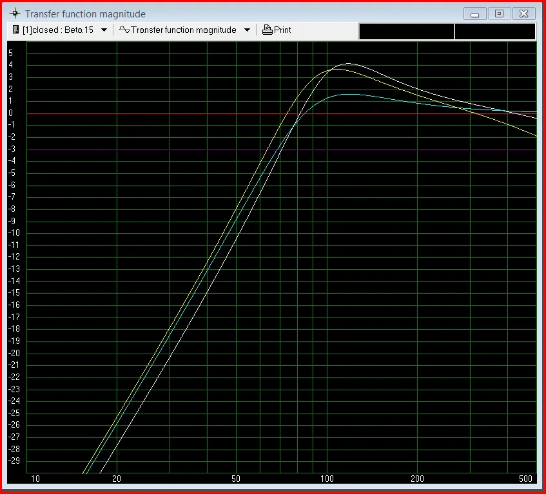Click the minimize window icon
The height and width of the screenshot is (494, 546).
[474, 13]
